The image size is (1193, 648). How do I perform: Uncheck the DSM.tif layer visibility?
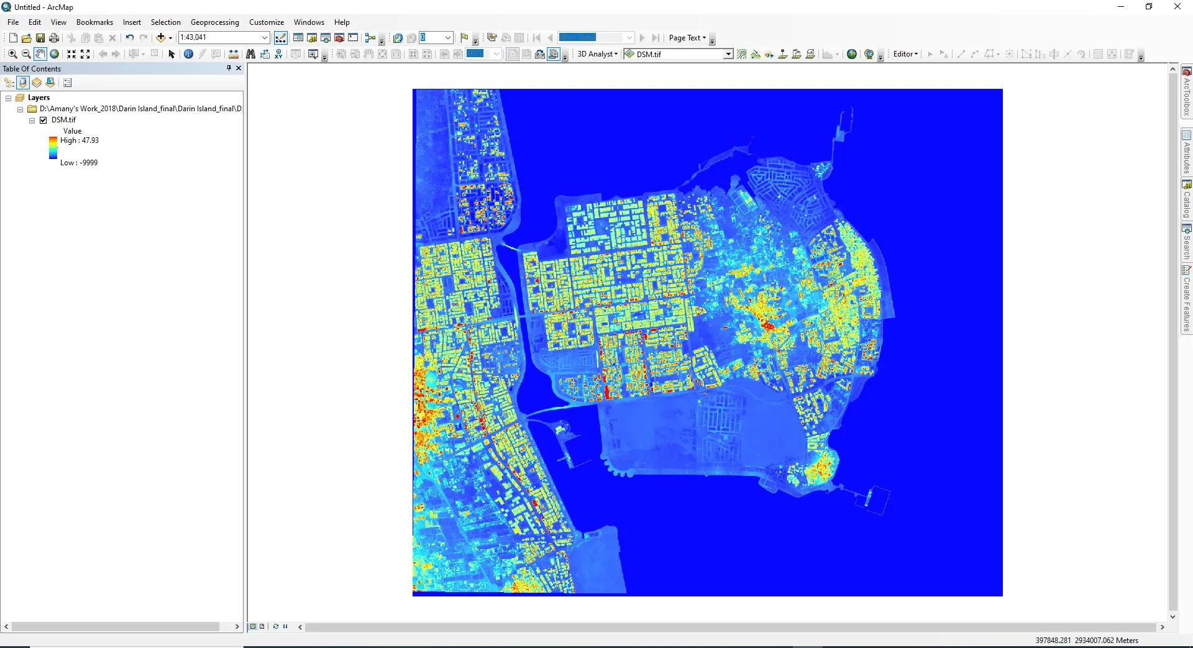[x=43, y=121]
